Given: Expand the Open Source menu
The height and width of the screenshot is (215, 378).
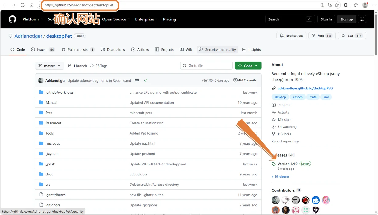Looking at the screenshot, I should [116, 19].
